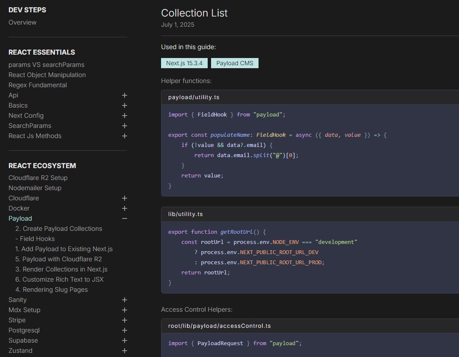Expand the Zustand sidebar section
Viewport: 459px width, 357px height.
pos(124,351)
